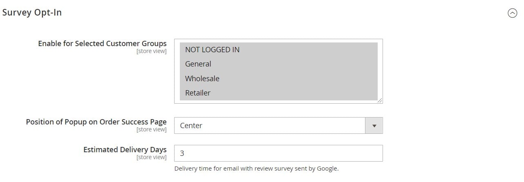Screen dimensions: 524x182
Task: Click inside customer groups multiselect box border
Action: tap(278, 71)
